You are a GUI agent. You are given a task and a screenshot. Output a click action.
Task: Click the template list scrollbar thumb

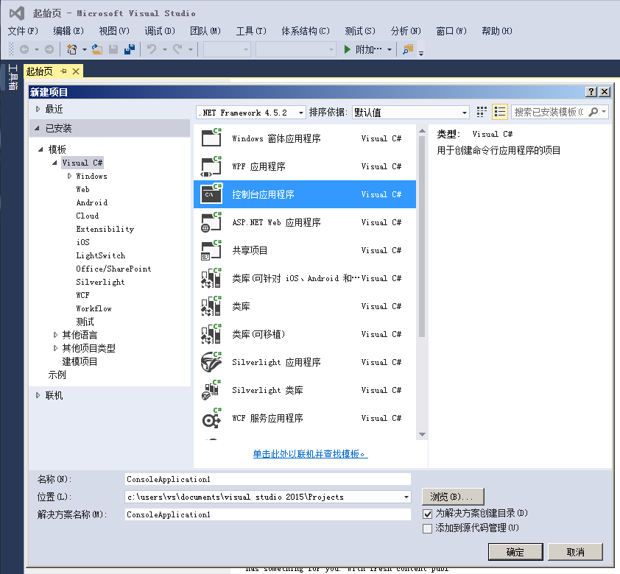tap(423, 236)
